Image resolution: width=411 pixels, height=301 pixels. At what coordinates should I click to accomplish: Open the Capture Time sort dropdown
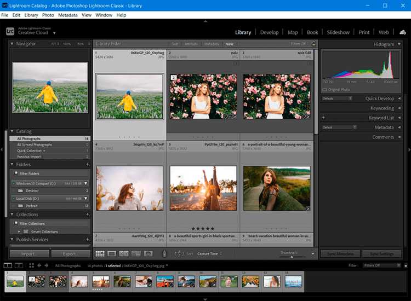[210, 253]
